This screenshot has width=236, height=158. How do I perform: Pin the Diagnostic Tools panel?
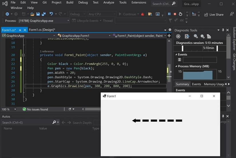[223, 30]
